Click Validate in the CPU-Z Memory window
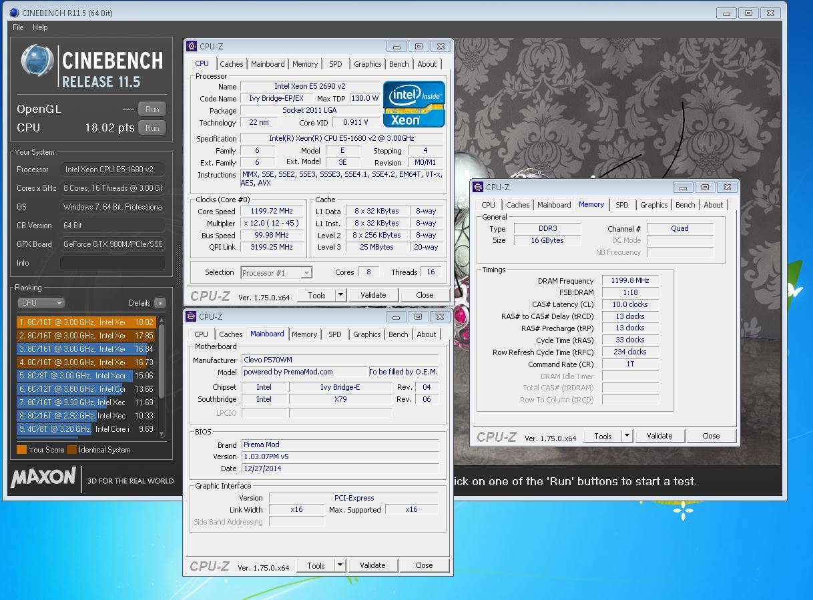The height and width of the screenshot is (600, 813). 659,436
